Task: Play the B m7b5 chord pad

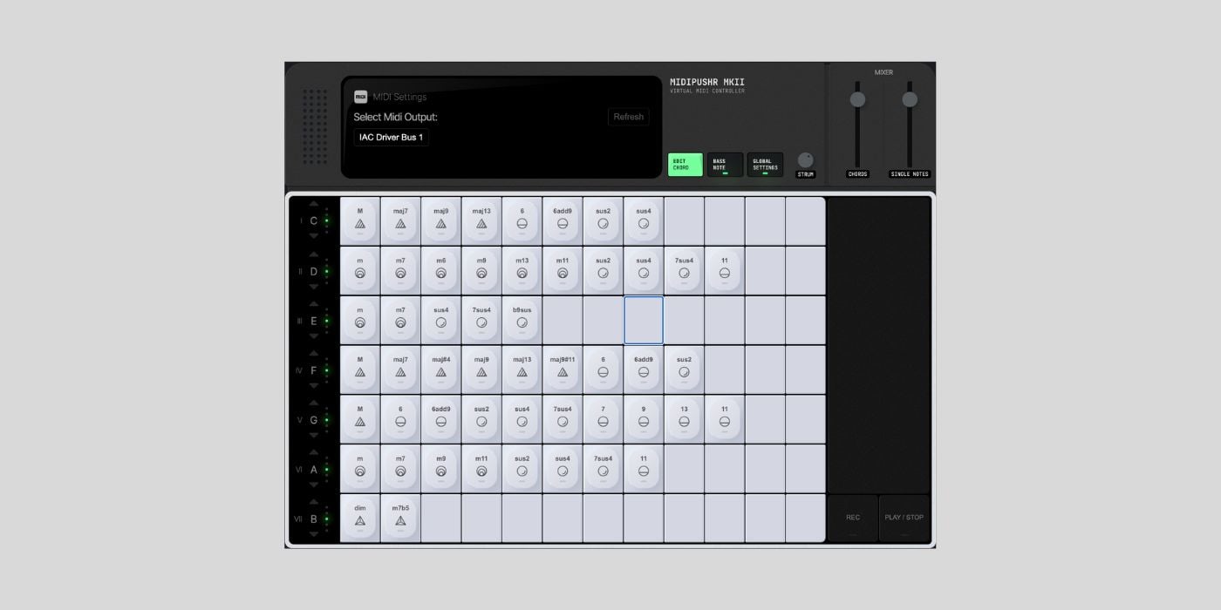Action: [400, 518]
